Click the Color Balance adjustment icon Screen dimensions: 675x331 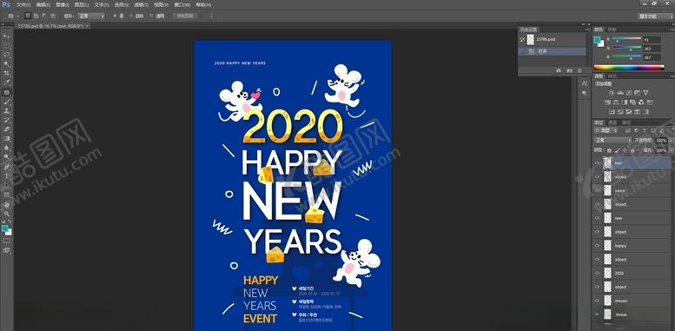(617, 103)
